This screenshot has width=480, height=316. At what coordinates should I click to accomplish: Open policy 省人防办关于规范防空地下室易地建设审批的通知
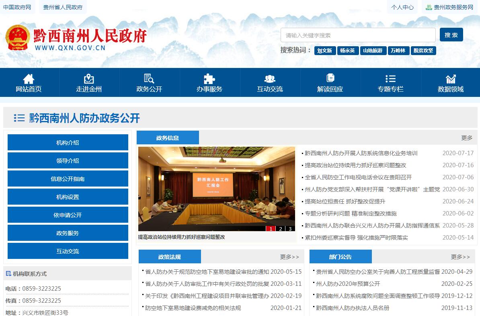[207, 272]
